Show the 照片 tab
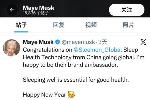 (128, 25)
